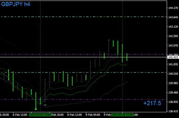
Task: Select the 143.645 price axis label
Action: tap(173, 17)
